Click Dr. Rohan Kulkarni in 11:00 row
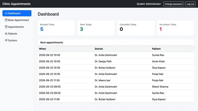Screen dimensions: 198x111 point(105,99)
